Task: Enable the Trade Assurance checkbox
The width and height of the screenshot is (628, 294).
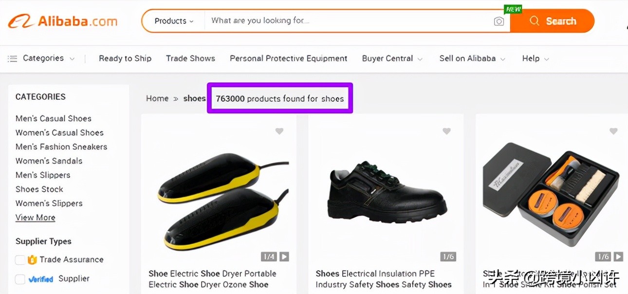Action: 20,260
